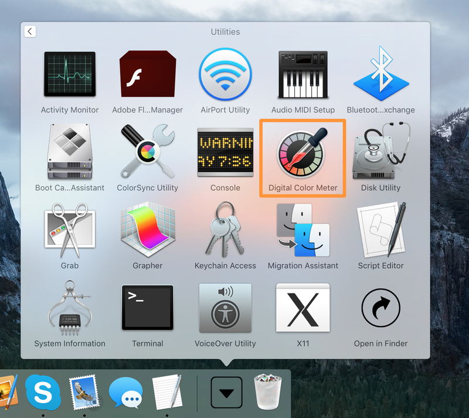Click the 'Utilities' stack title
The height and width of the screenshot is (418, 469).
(x=225, y=32)
